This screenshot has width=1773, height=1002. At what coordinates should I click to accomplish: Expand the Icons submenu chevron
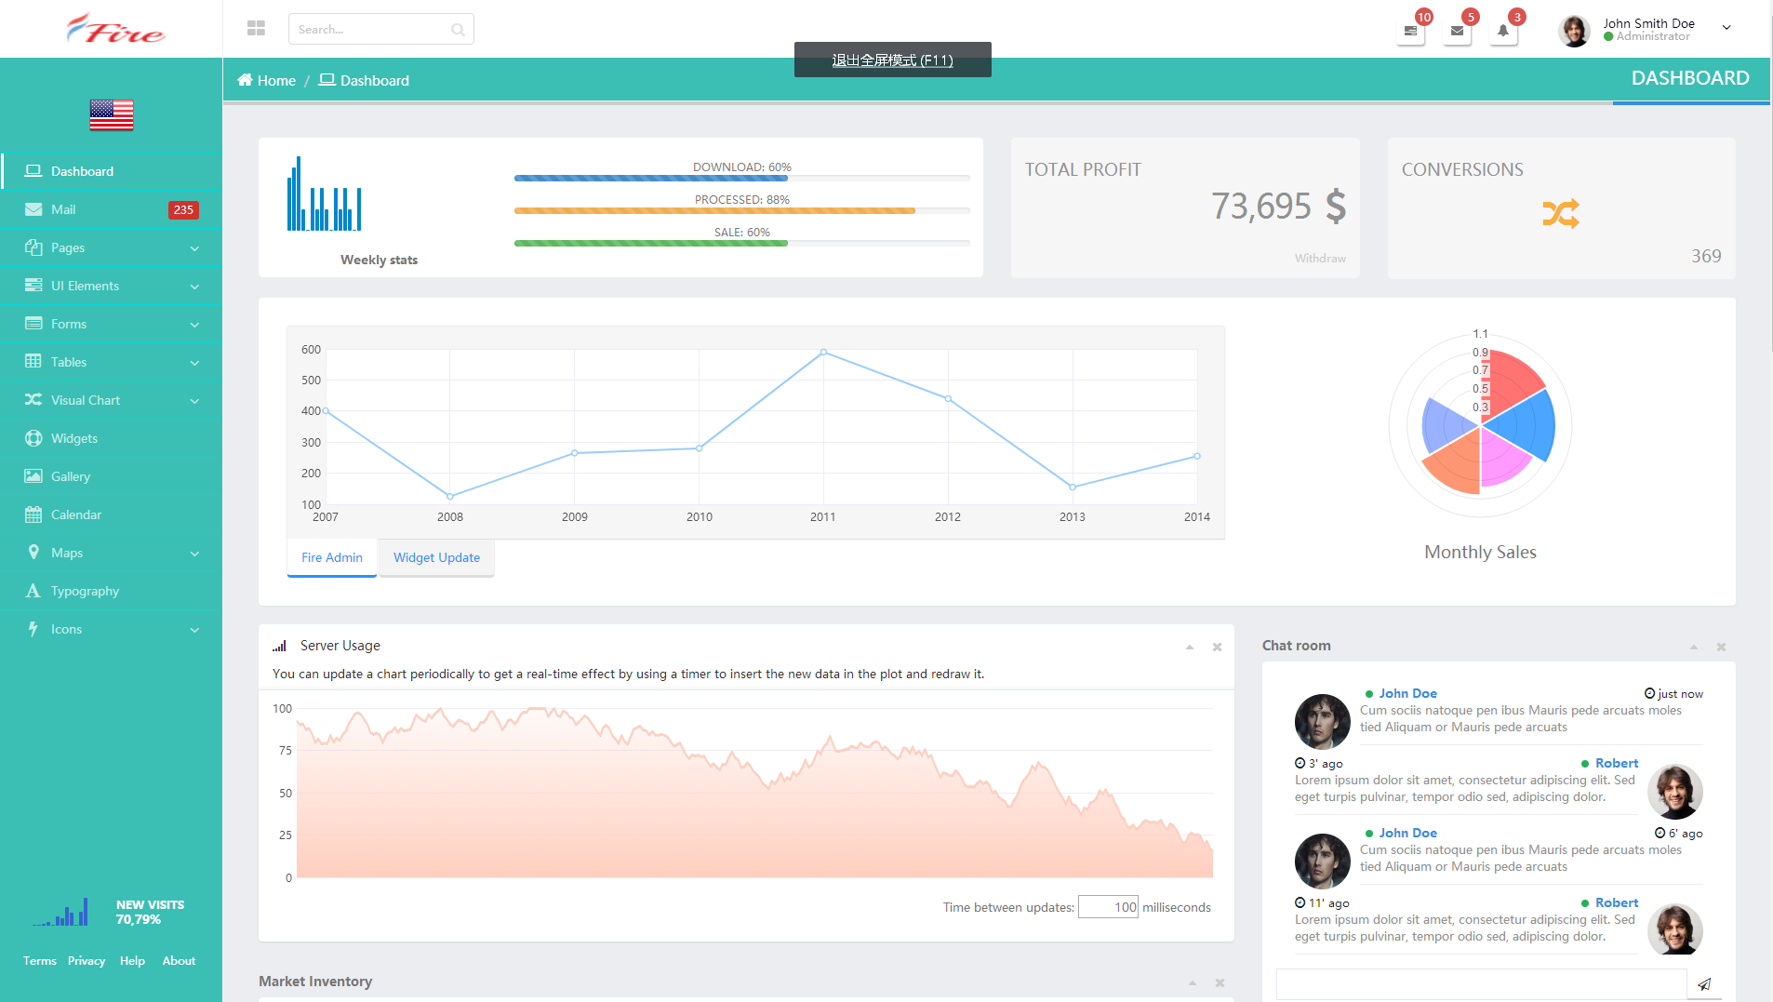click(x=194, y=630)
